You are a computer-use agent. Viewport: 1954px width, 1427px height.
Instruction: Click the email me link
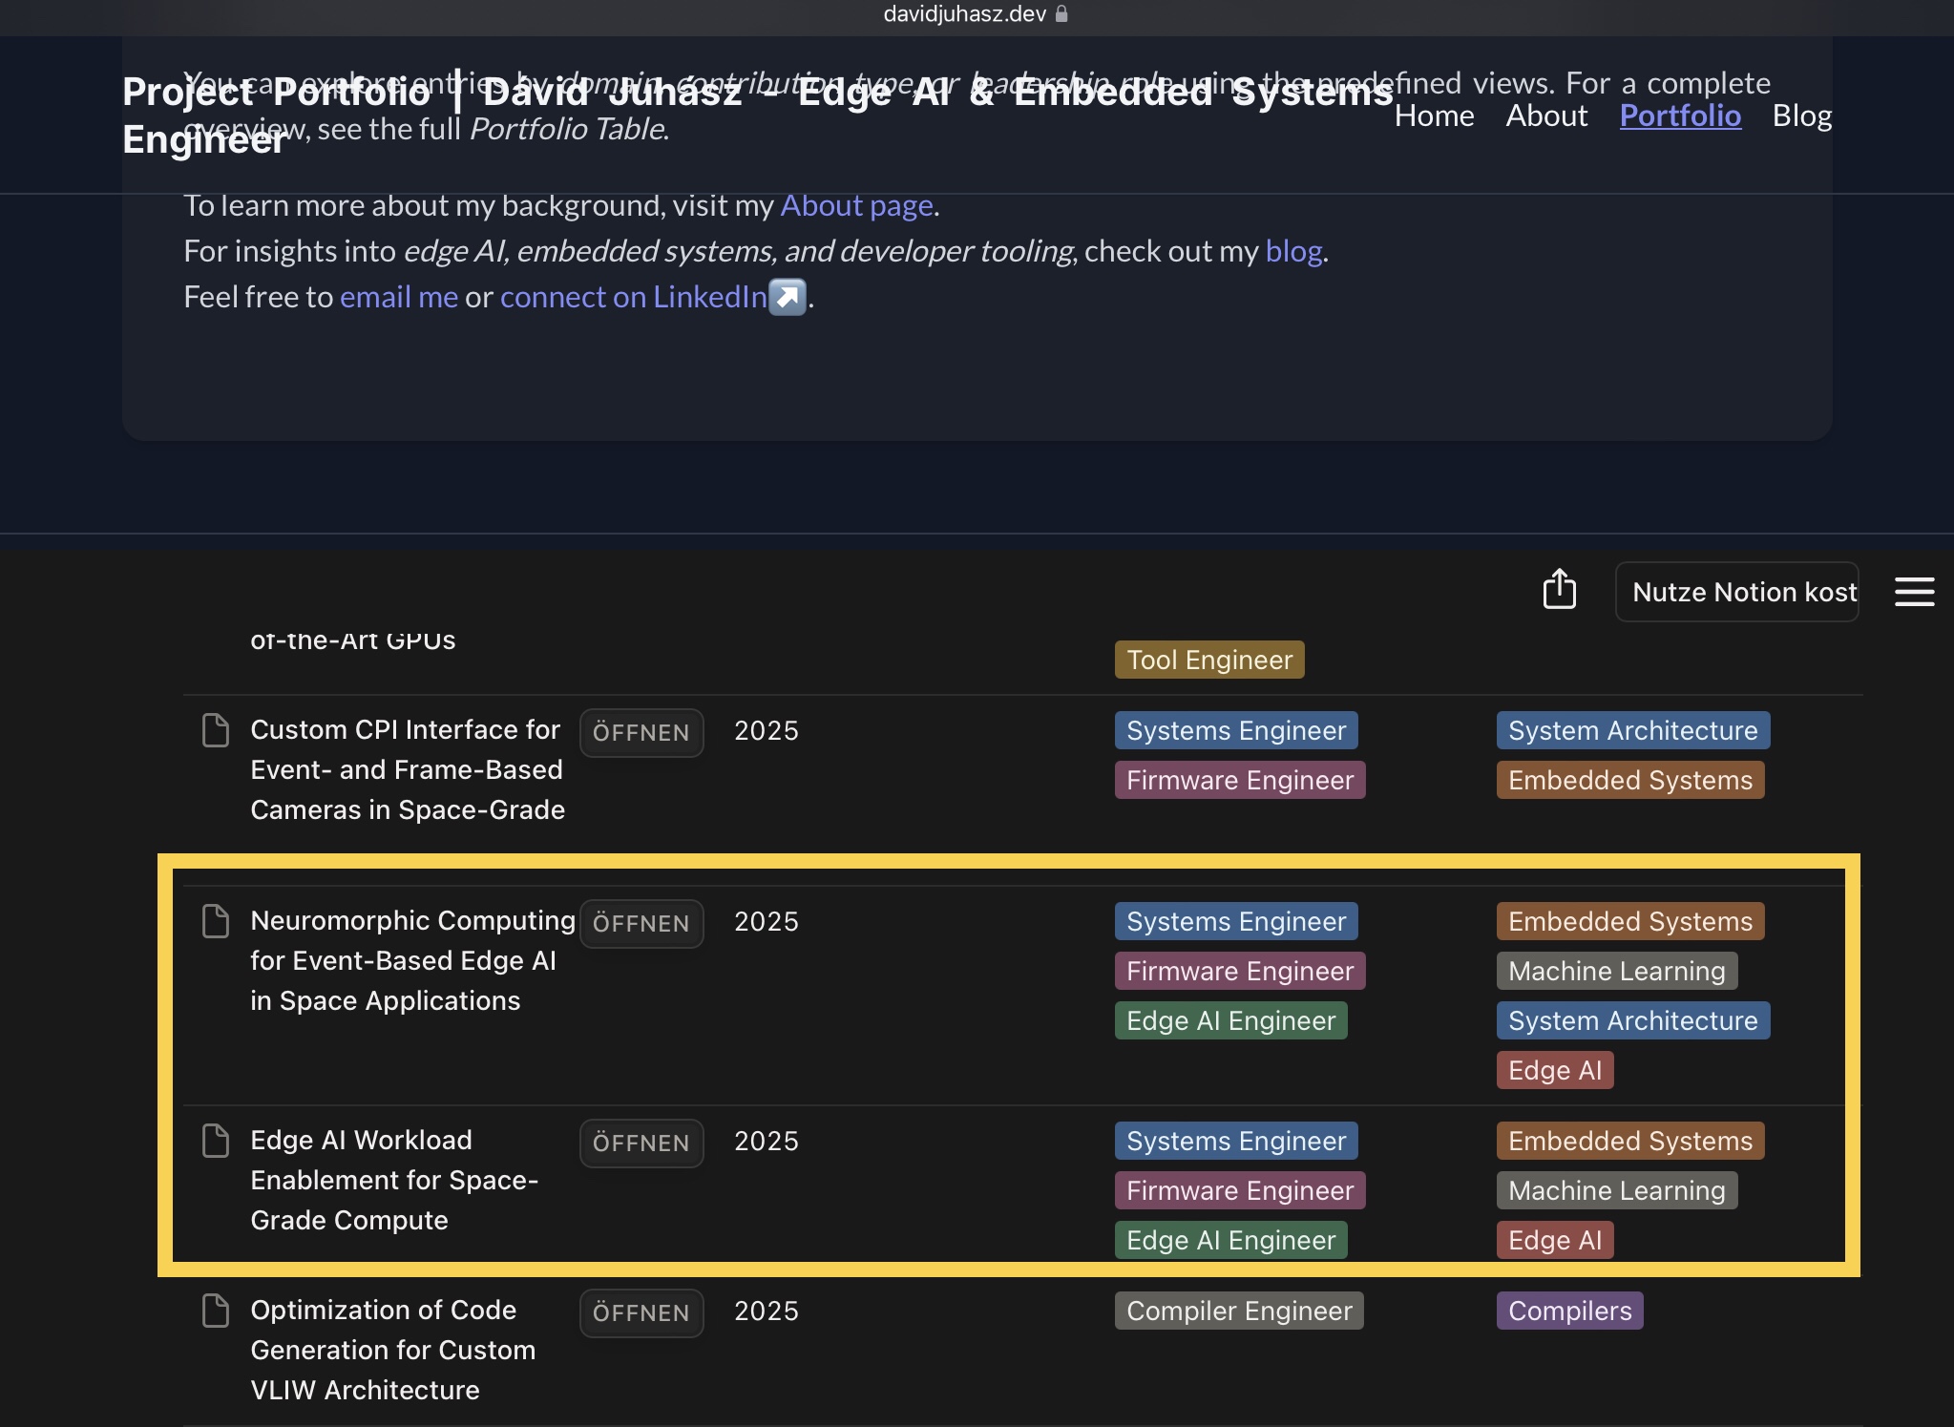[x=398, y=297]
